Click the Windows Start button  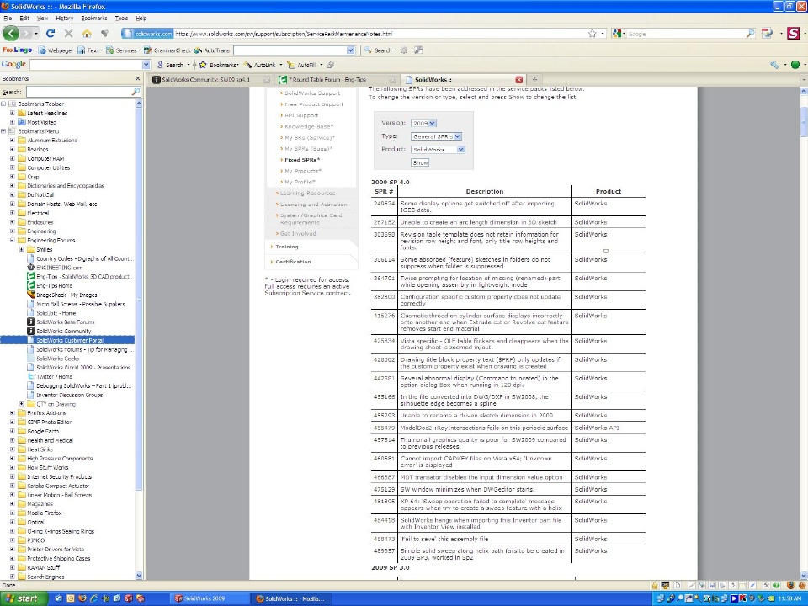pyautogui.click(x=24, y=598)
